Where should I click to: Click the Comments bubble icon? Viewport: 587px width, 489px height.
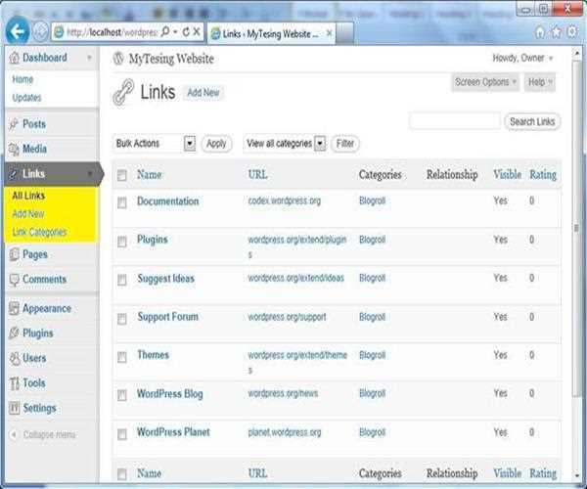click(14, 280)
